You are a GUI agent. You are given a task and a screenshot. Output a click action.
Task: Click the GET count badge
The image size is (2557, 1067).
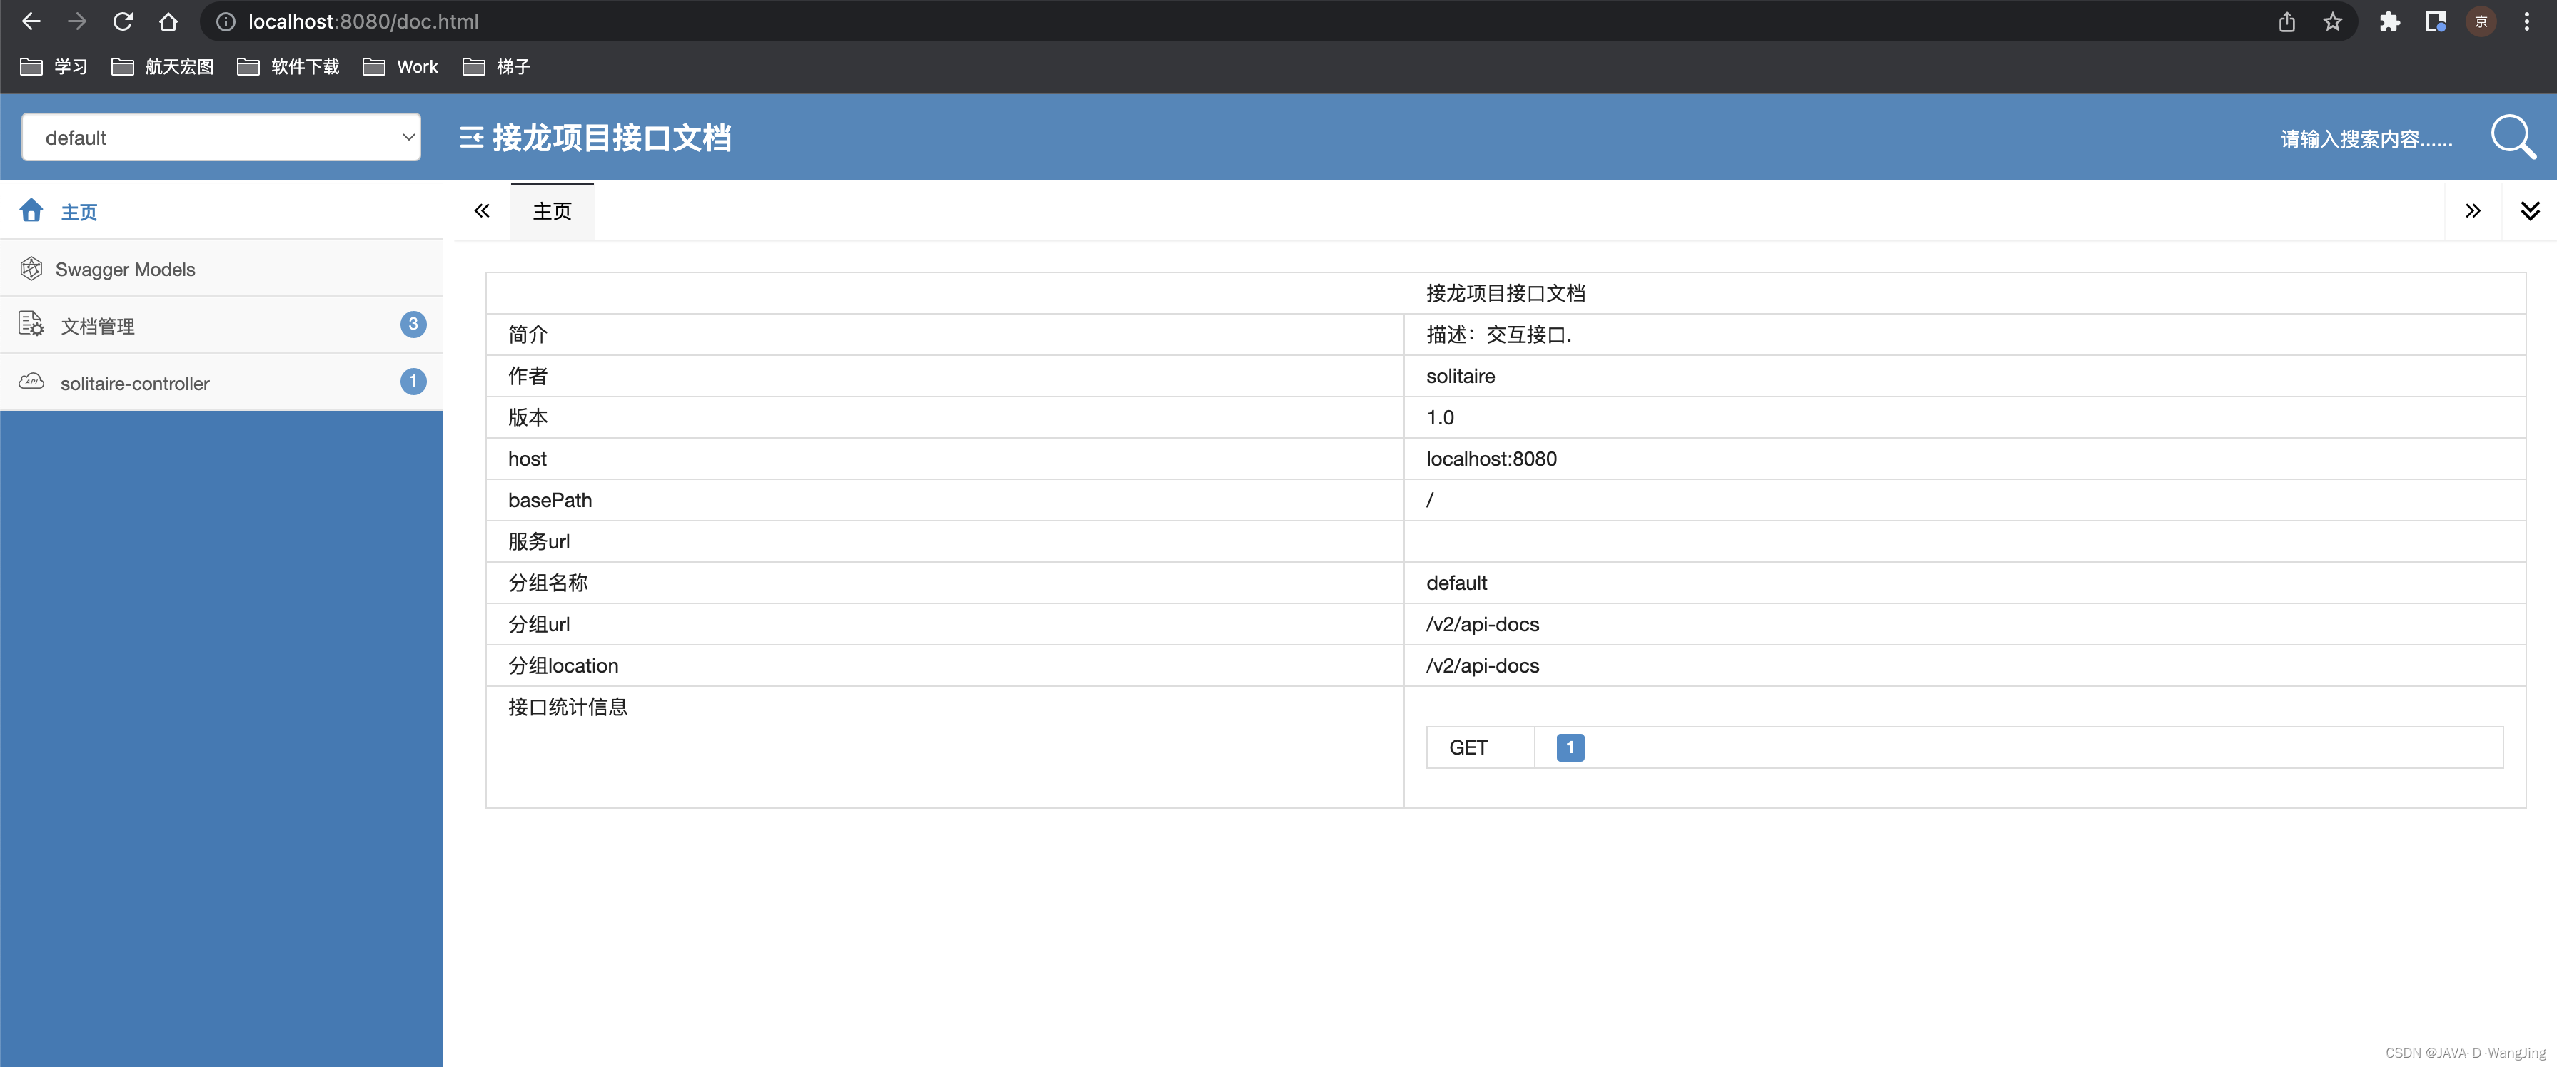[x=1569, y=747]
